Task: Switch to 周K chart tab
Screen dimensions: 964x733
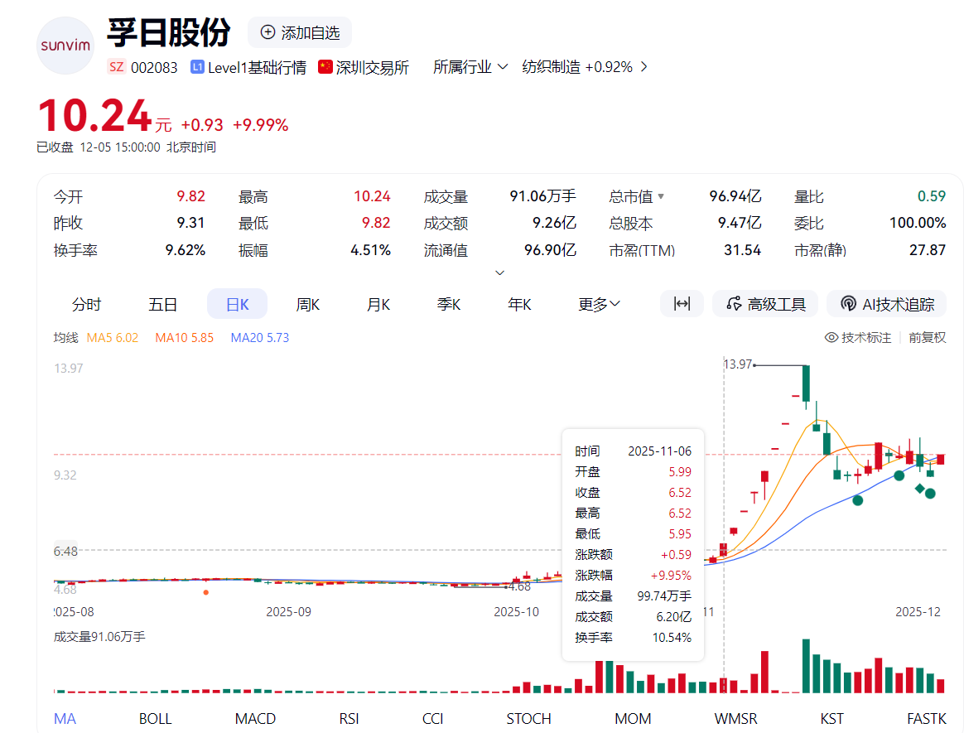Action: pyautogui.click(x=308, y=305)
